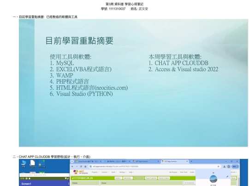The width and height of the screenshot is (249, 186).
Task: Click the student number 1111310037
Action: click(117, 9)
